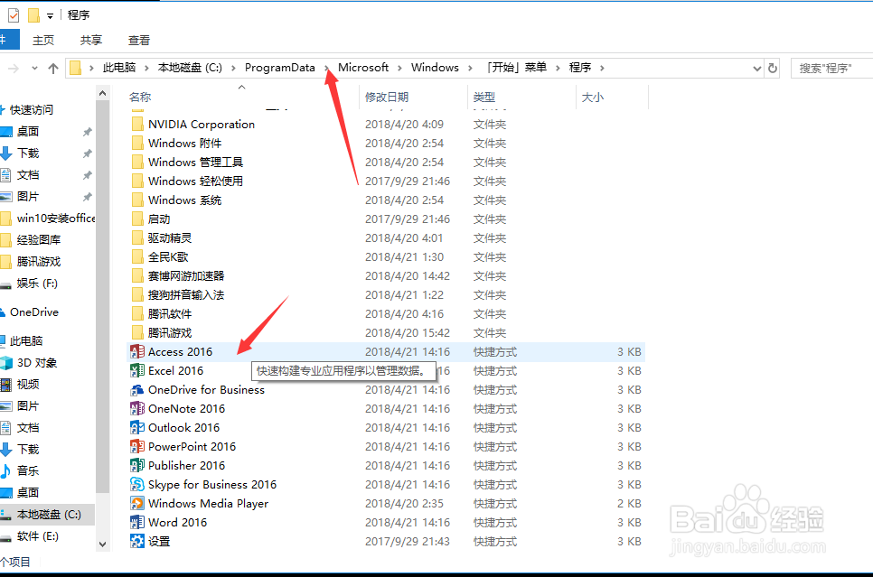Image resolution: width=873 pixels, height=577 pixels.
Task: Expand chevron after 「开始」菜单 in path
Action: (558, 68)
